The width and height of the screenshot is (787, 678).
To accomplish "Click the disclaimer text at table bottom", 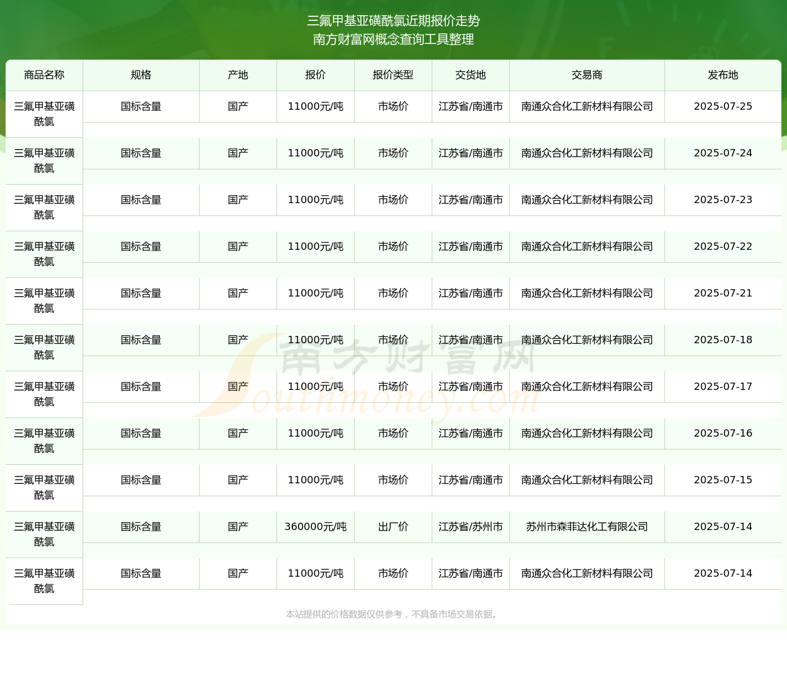I will point(393,614).
